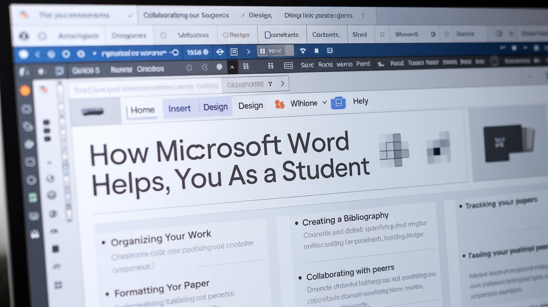Click the hollow circle icon in dark toolbar

189,68
